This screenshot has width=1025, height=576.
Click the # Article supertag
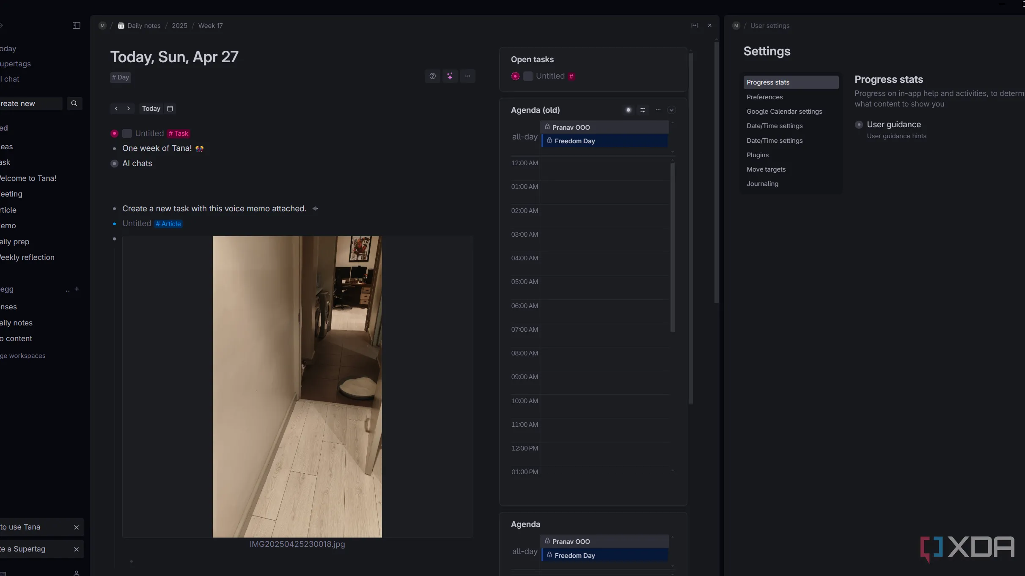pyautogui.click(x=168, y=224)
